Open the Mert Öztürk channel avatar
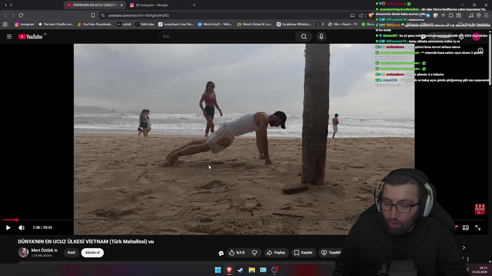Viewport: 492px width, 276px height. [x=23, y=253]
